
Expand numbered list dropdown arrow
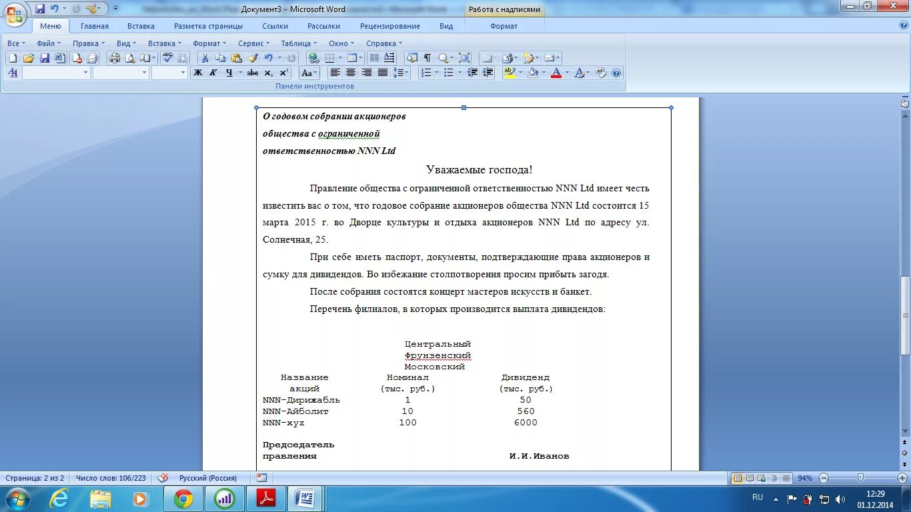click(x=437, y=73)
